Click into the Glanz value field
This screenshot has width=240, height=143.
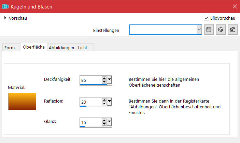point(90,122)
